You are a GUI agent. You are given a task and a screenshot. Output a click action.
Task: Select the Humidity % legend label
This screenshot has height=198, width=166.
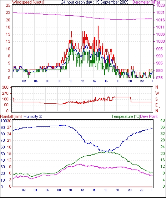33,116
